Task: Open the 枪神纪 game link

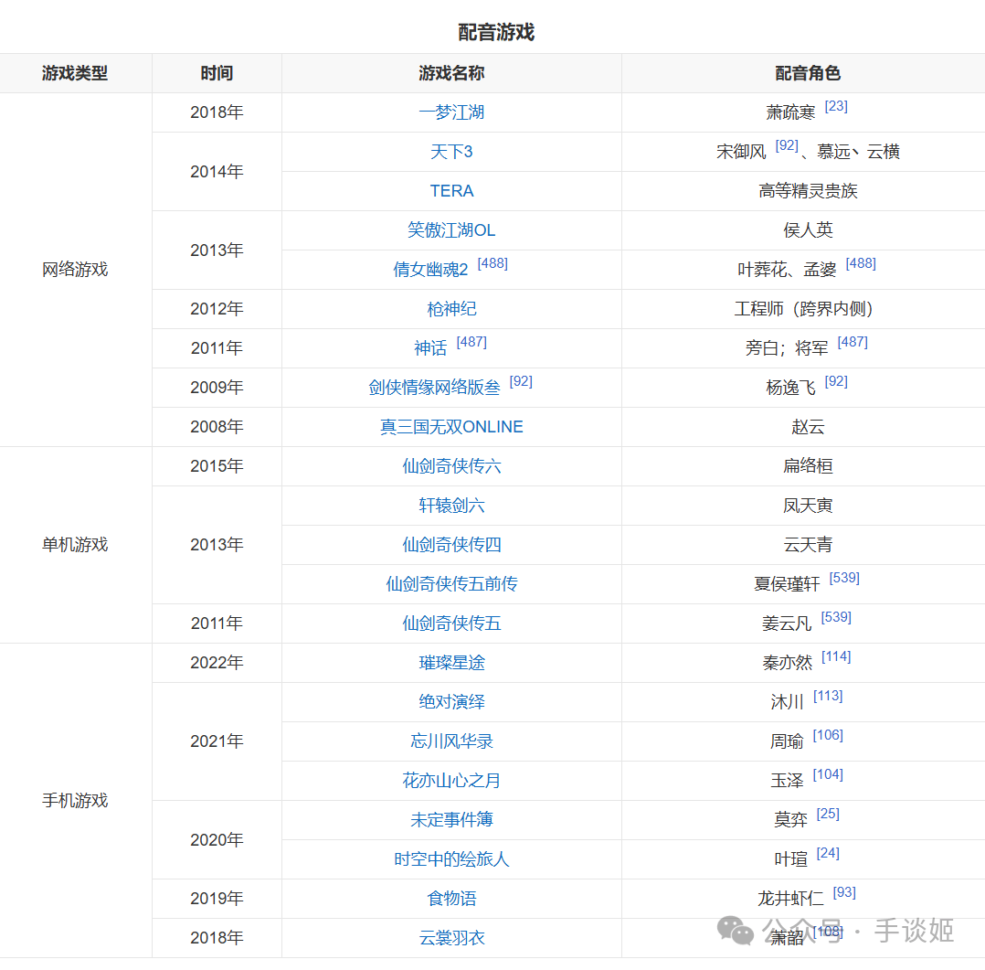Action: click(451, 309)
